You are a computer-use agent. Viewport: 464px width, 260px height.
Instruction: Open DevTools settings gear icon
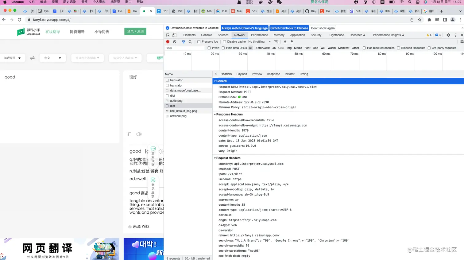tap(448, 35)
